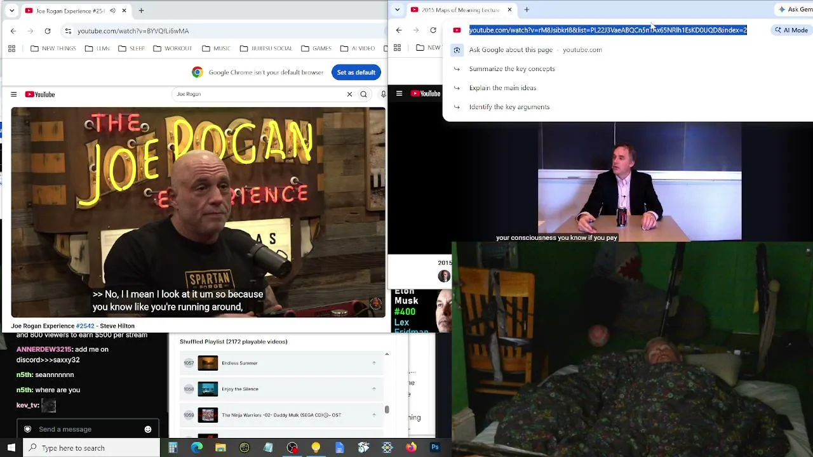The image size is (813, 457).
Task: Open the apps grid in left bookmarks bar
Action: [x=11, y=48]
